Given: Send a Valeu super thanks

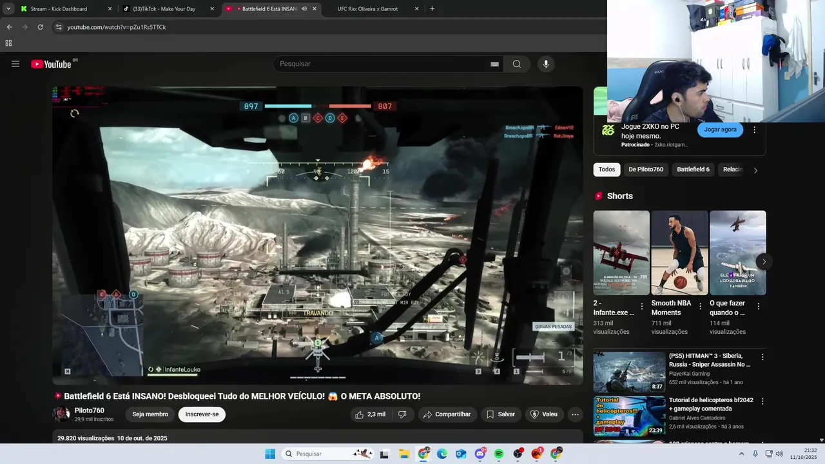Looking at the screenshot, I should (544, 414).
